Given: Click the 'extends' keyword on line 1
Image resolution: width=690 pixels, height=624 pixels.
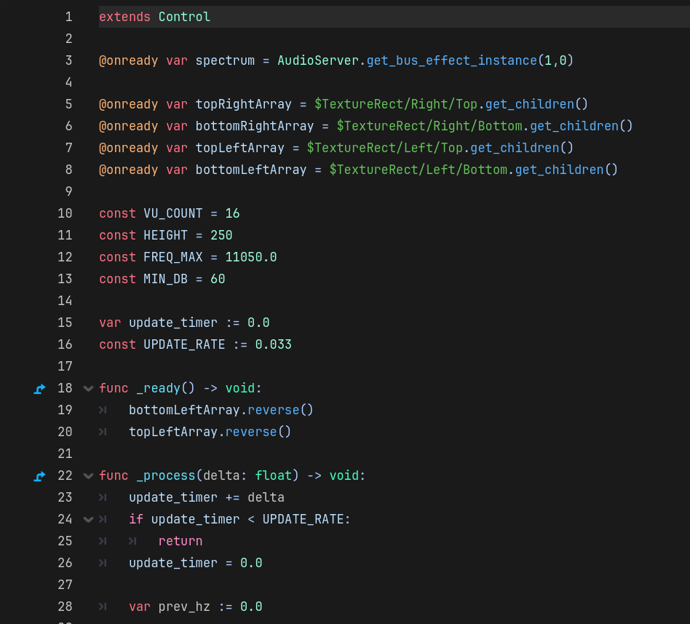Looking at the screenshot, I should pos(124,17).
